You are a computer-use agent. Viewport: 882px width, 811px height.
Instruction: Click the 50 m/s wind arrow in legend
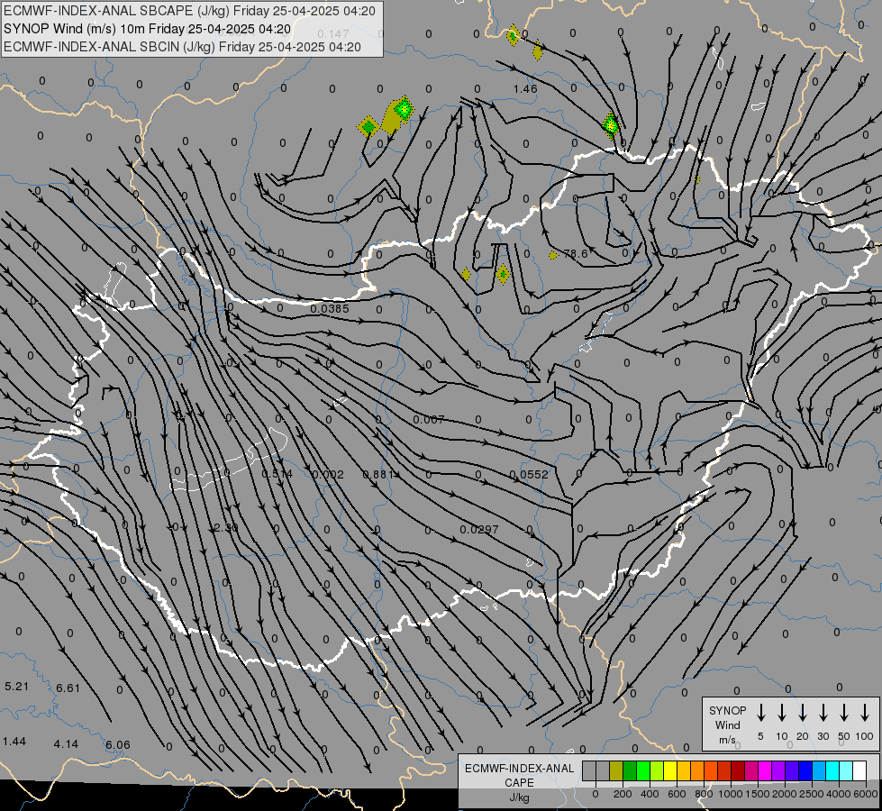pos(844,713)
